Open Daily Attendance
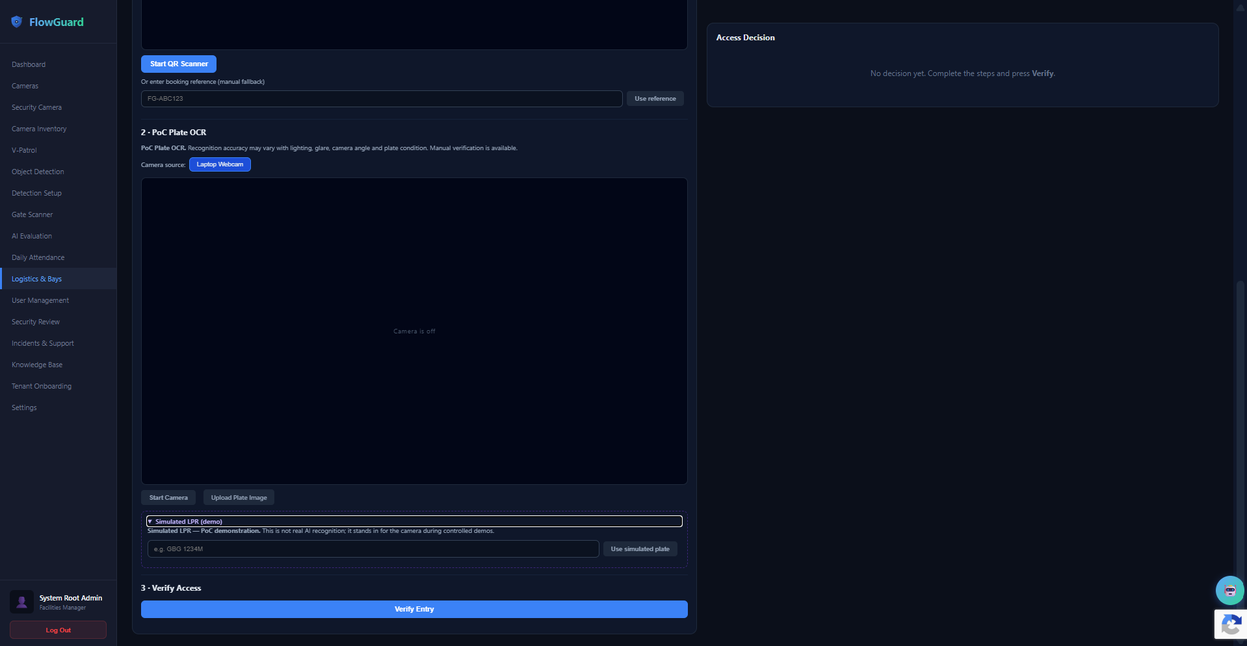Image resolution: width=1247 pixels, height=646 pixels. (38, 257)
